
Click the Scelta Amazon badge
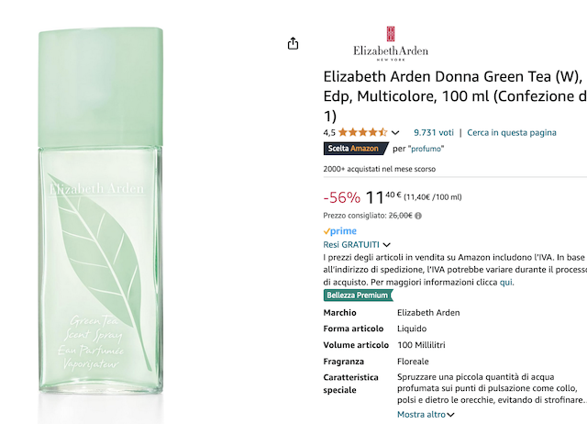tap(356, 149)
